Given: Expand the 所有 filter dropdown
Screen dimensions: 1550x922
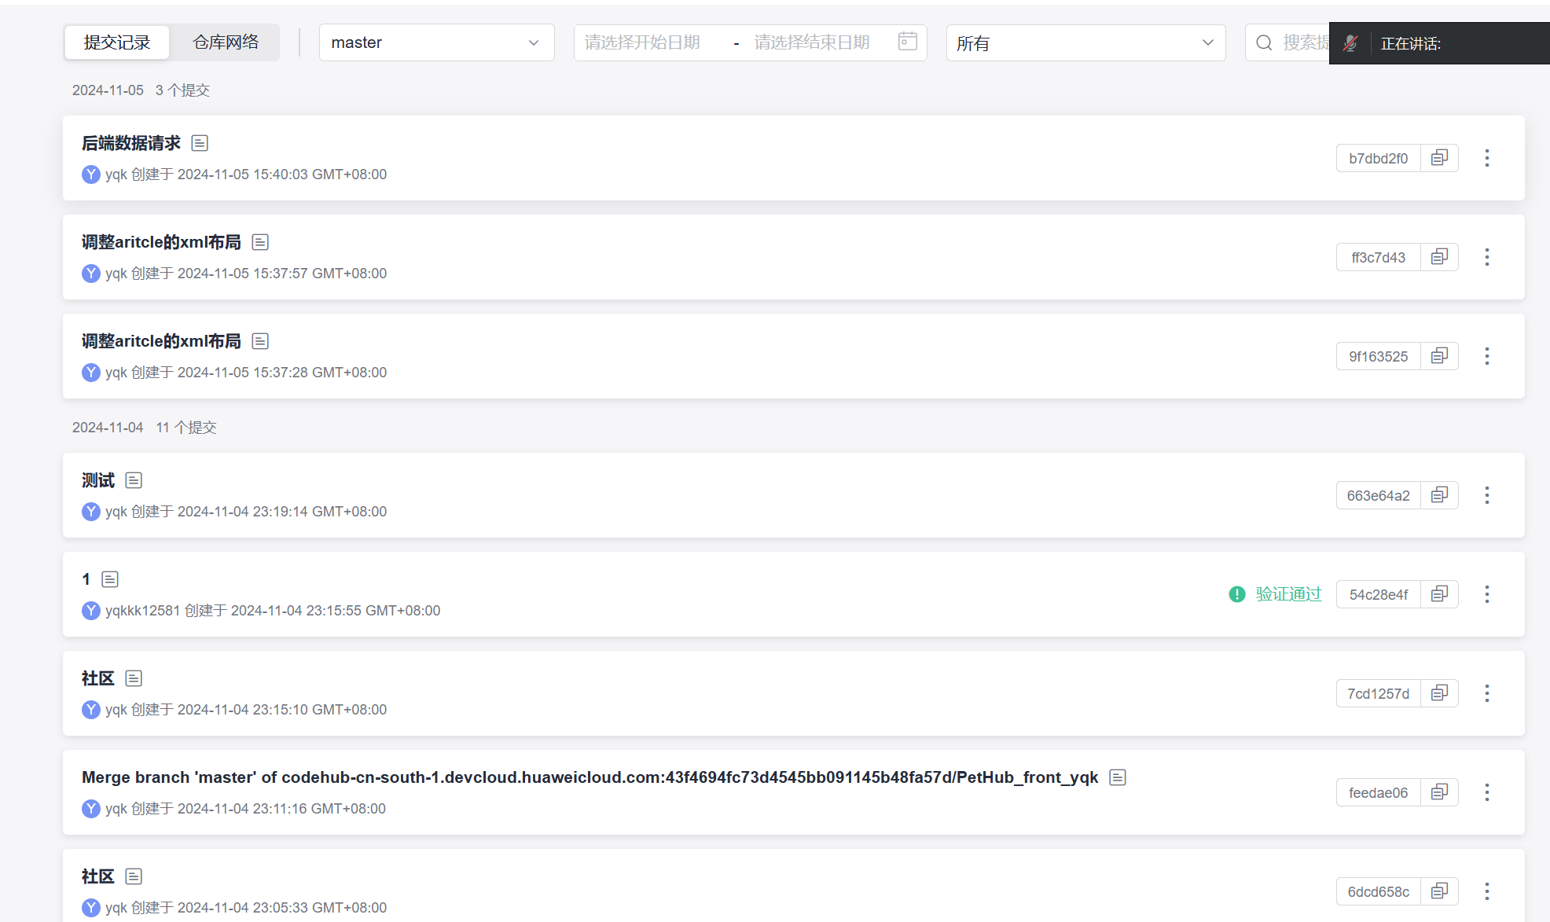Looking at the screenshot, I should tap(1085, 43).
